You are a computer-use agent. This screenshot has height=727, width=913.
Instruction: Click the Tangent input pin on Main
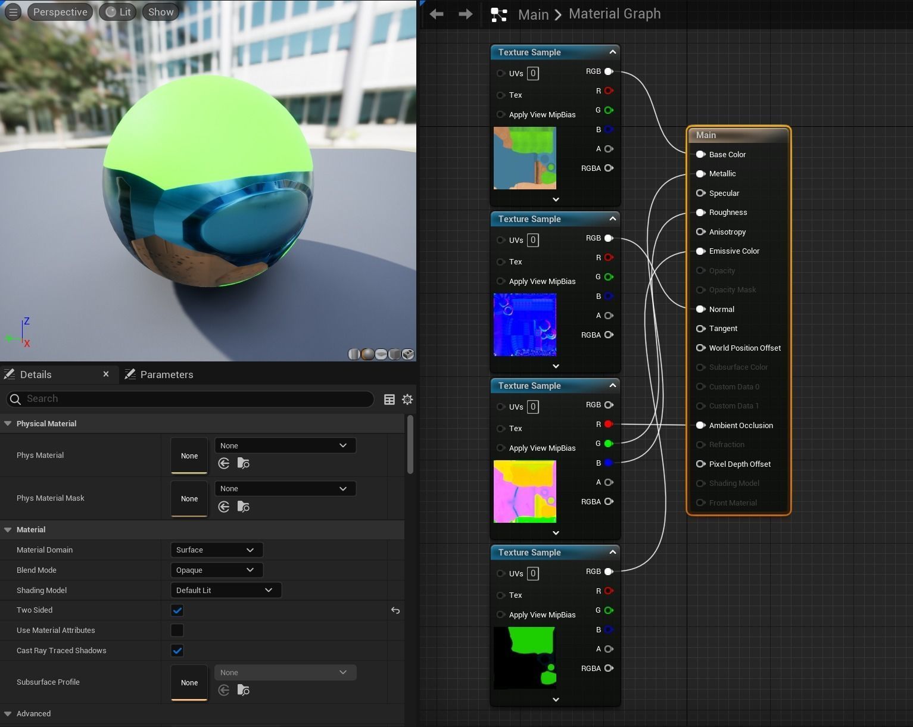pyautogui.click(x=700, y=329)
